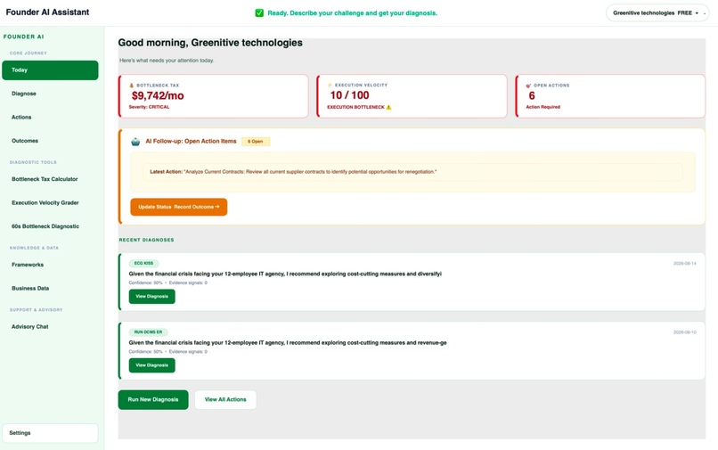Click the open actions count 6

532,95
